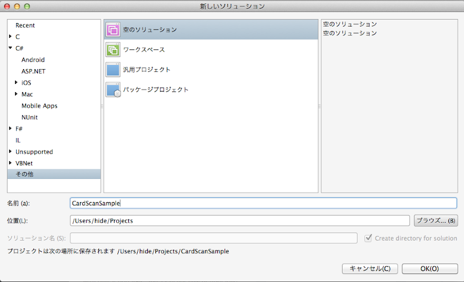
Task: Toggle Create directory for solution checkbox
Action: point(368,238)
